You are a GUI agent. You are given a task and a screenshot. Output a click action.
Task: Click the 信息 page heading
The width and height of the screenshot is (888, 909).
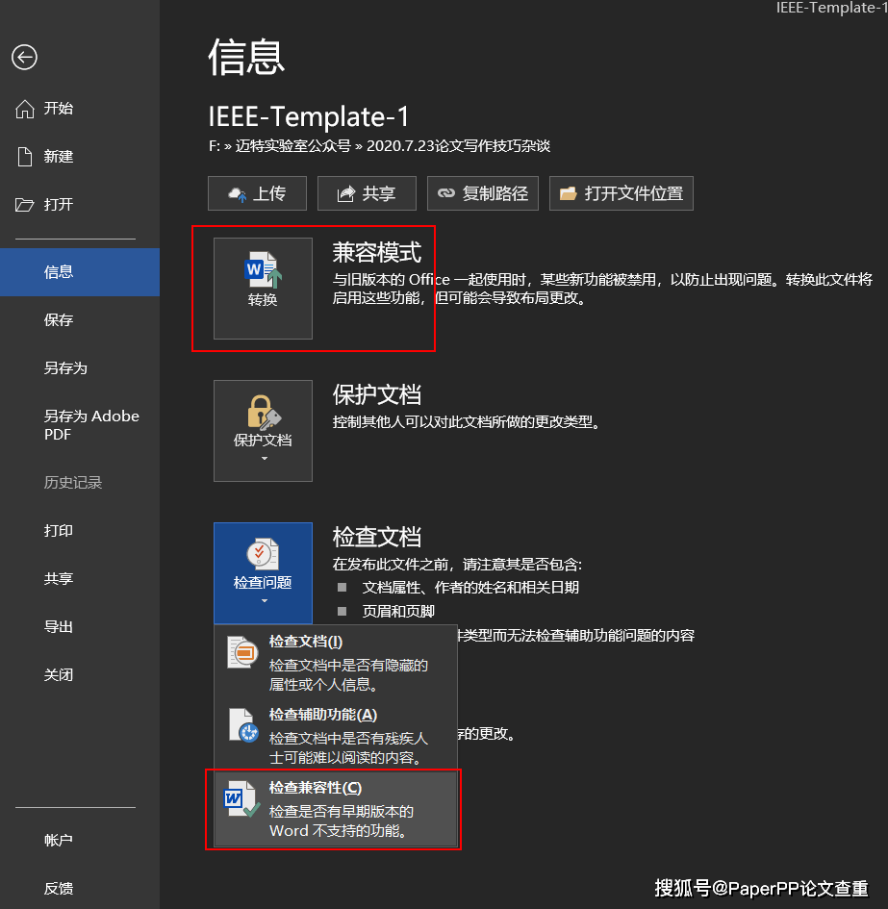coord(246,57)
